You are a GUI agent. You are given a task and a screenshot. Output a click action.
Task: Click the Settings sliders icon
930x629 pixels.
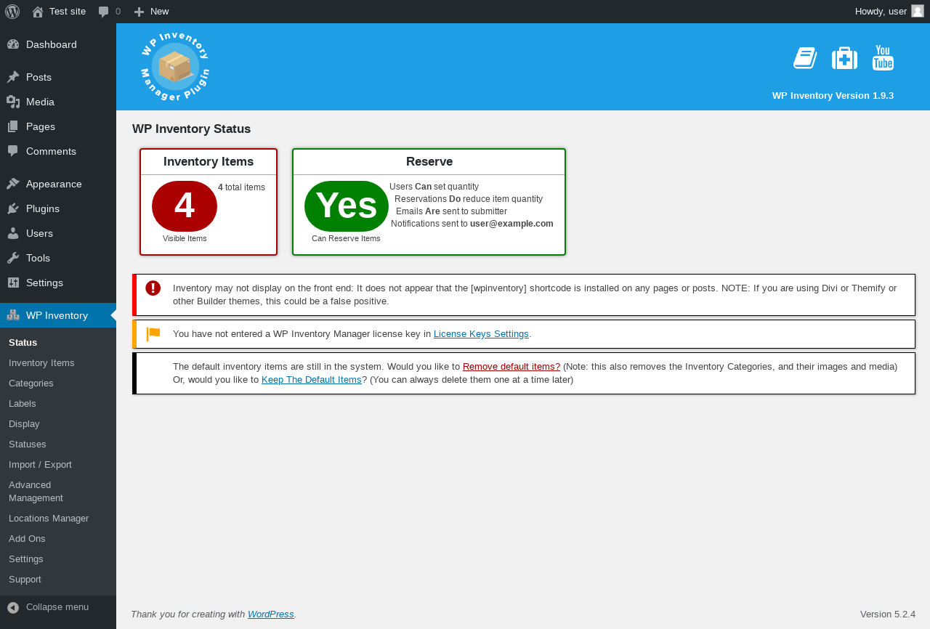tap(13, 283)
